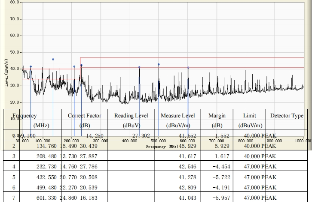Click the Reading Level column header
312x204 pixels.
131,120
